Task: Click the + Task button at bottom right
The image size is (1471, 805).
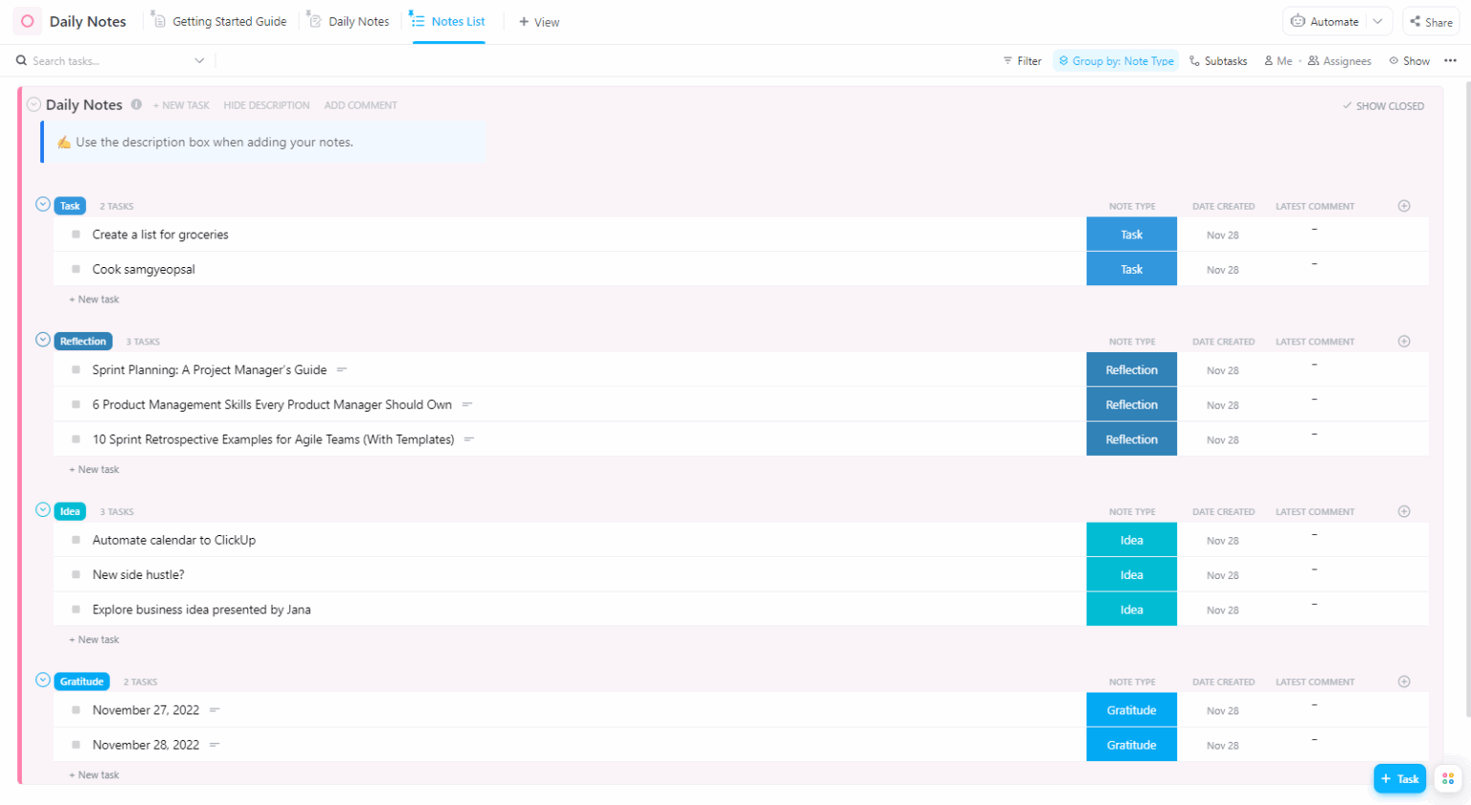Action: coord(1399,778)
